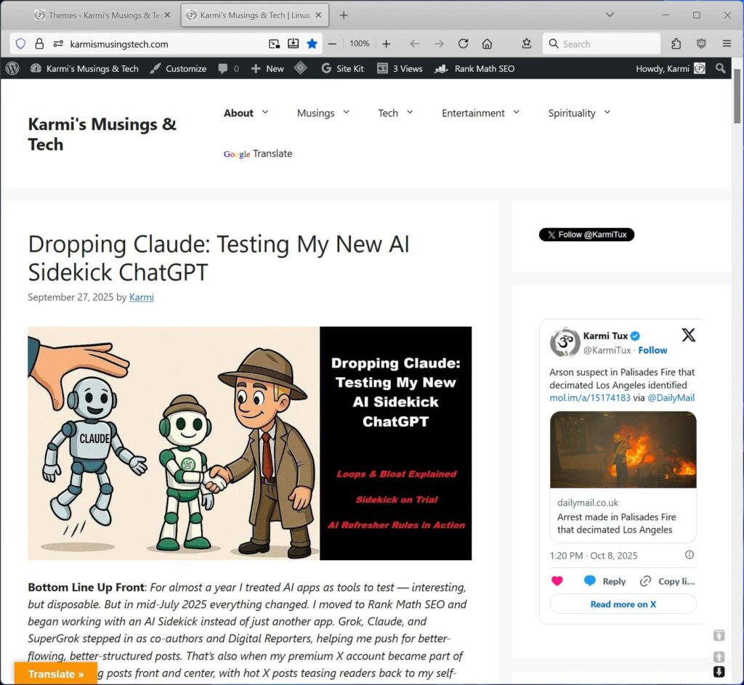
Task: Open Rank Math SEO admin menu
Action: pos(475,68)
